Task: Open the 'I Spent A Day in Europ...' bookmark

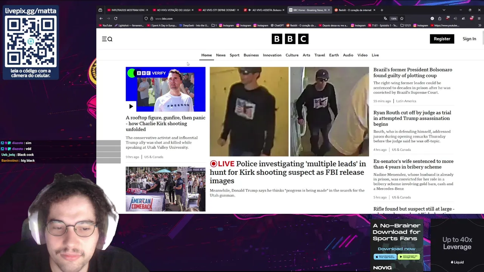Action: click(x=162, y=26)
